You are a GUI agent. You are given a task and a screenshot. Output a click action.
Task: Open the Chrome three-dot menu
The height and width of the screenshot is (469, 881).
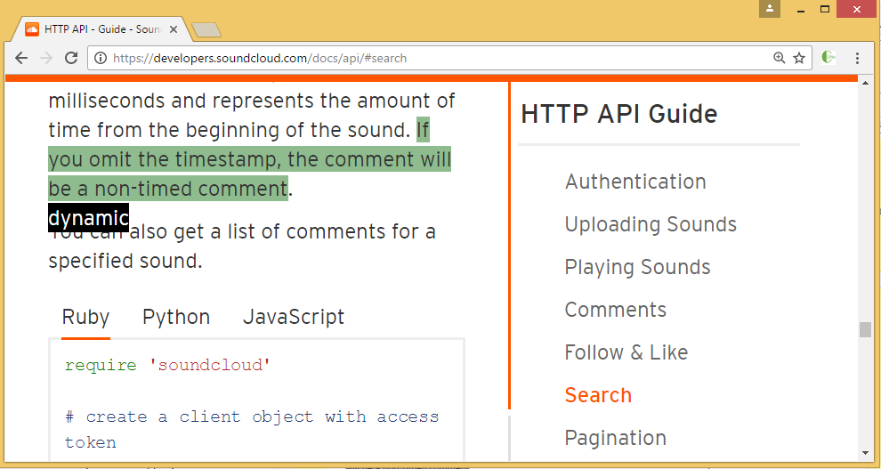click(x=857, y=58)
